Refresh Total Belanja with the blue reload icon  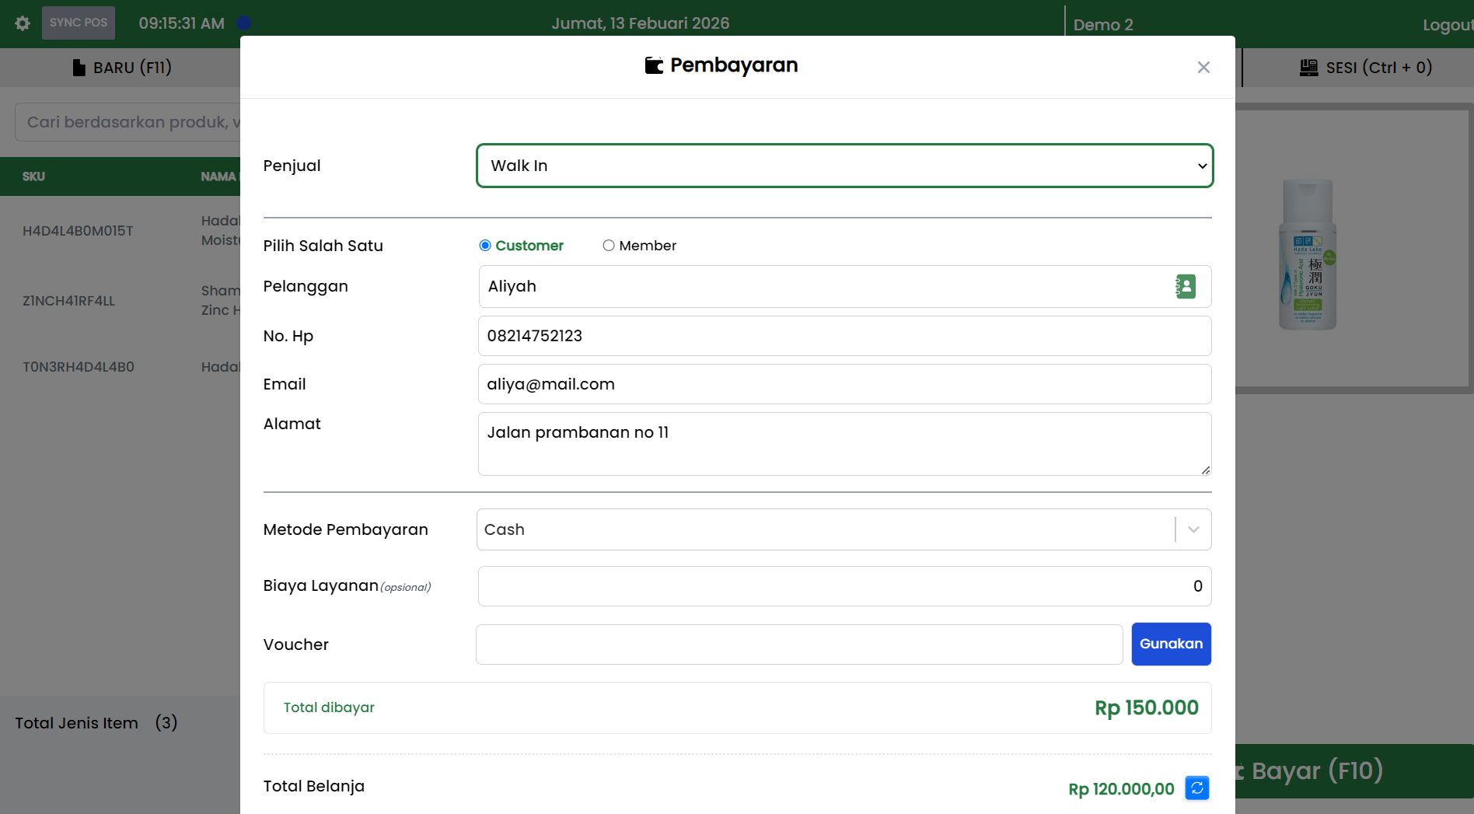pos(1196,788)
